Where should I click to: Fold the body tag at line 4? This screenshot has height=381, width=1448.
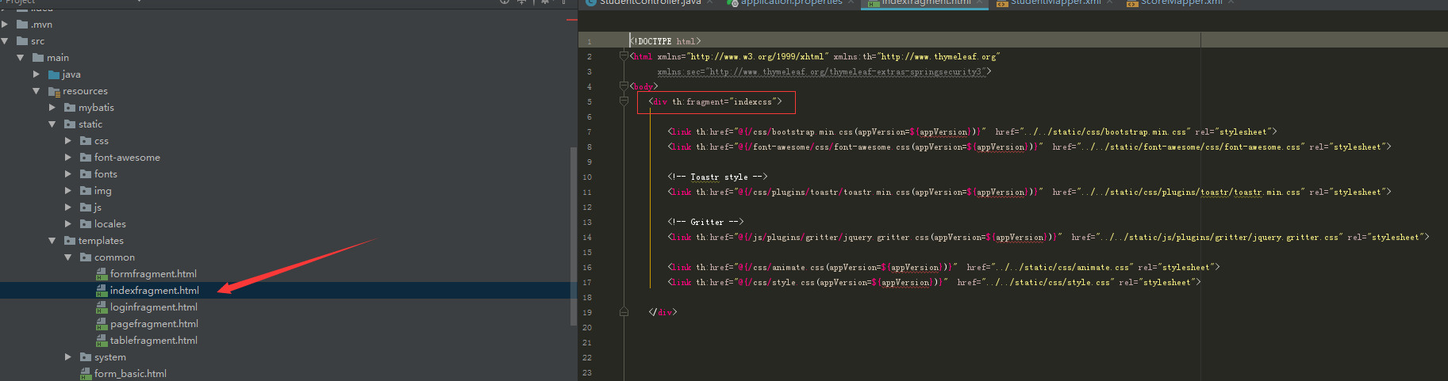pos(624,86)
